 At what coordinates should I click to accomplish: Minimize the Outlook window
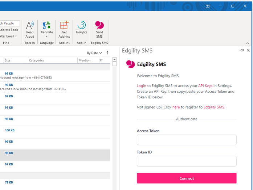pos(220,6)
